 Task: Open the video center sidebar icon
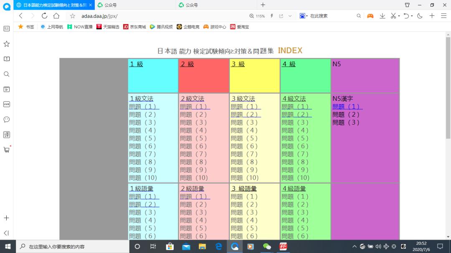coord(6,89)
